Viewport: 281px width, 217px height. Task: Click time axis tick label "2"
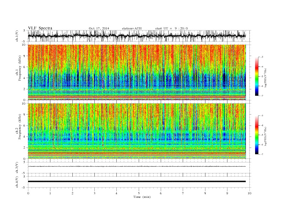pyautogui.click(x=72, y=193)
